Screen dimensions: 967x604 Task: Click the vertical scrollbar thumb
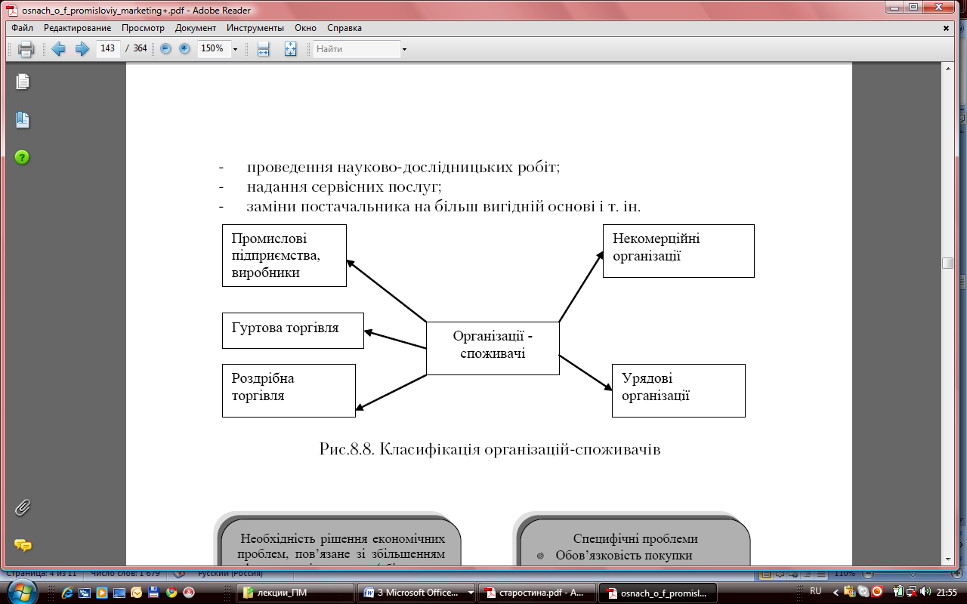point(947,263)
